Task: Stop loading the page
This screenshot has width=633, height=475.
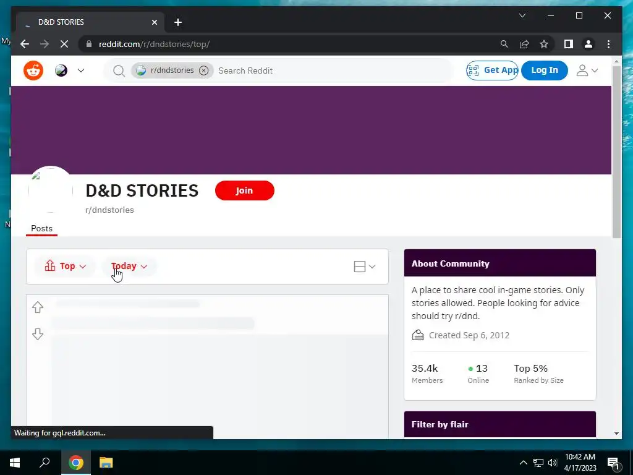Action: point(64,44)
